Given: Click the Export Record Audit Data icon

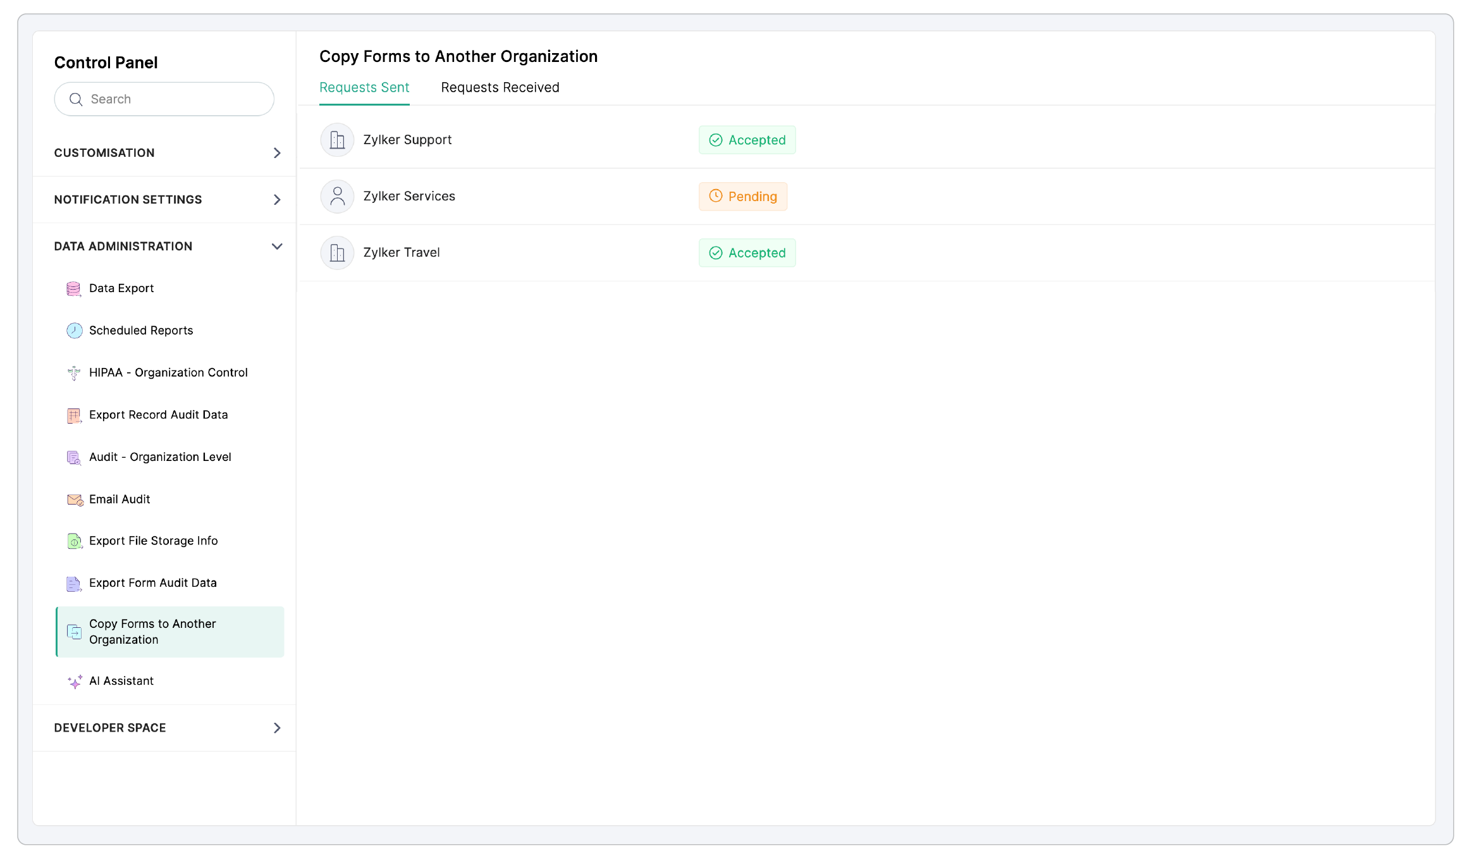Looking at the screenshot, I should [x=74, y=415].
